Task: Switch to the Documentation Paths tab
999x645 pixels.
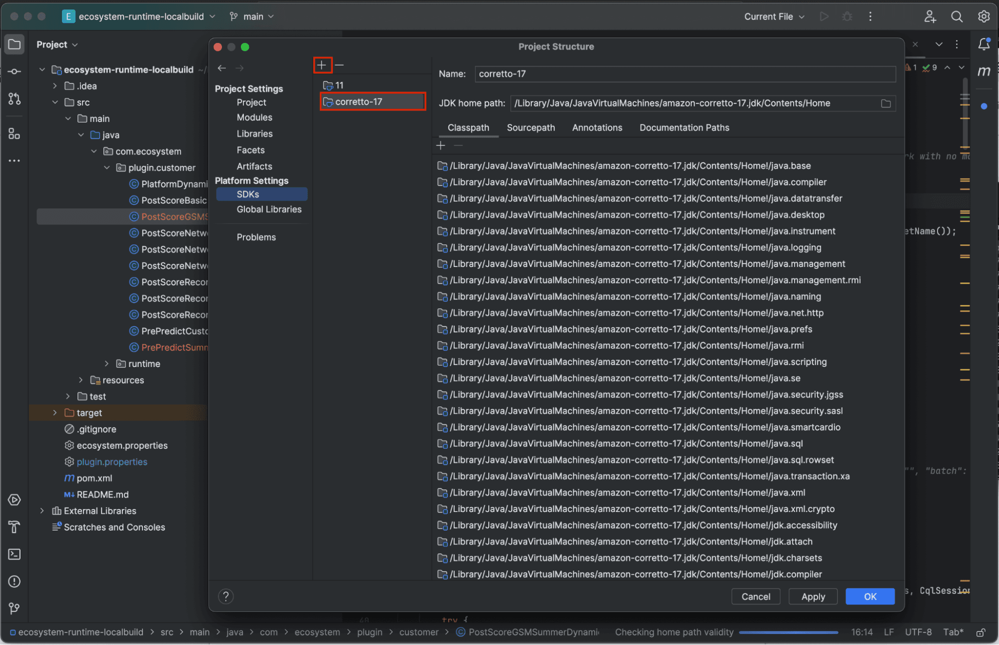Action: (684, 128)
